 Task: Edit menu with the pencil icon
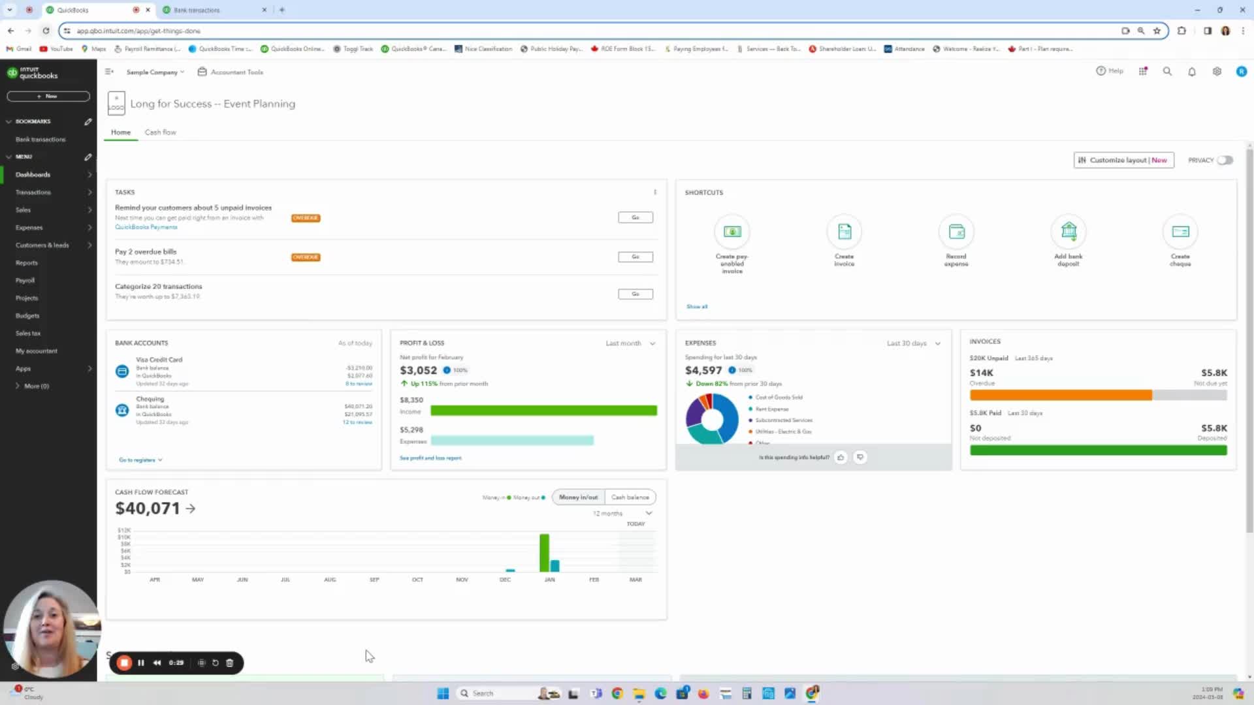click(88, 157)
